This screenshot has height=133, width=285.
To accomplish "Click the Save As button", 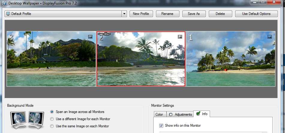I will point(194,14).
